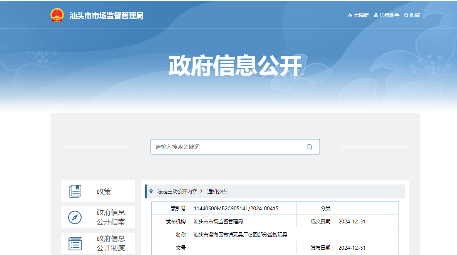This screenshot has height=255, width=457.
Task: Click the list icon for 政府信息公开制度
Action: coord(75,243)
